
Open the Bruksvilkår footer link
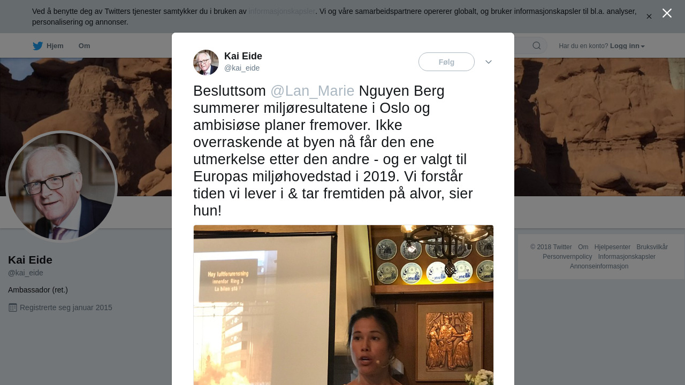click(x=652, y=247)
